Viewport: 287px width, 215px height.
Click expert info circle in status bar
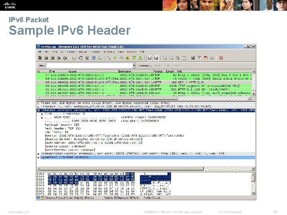coord(38,197)
